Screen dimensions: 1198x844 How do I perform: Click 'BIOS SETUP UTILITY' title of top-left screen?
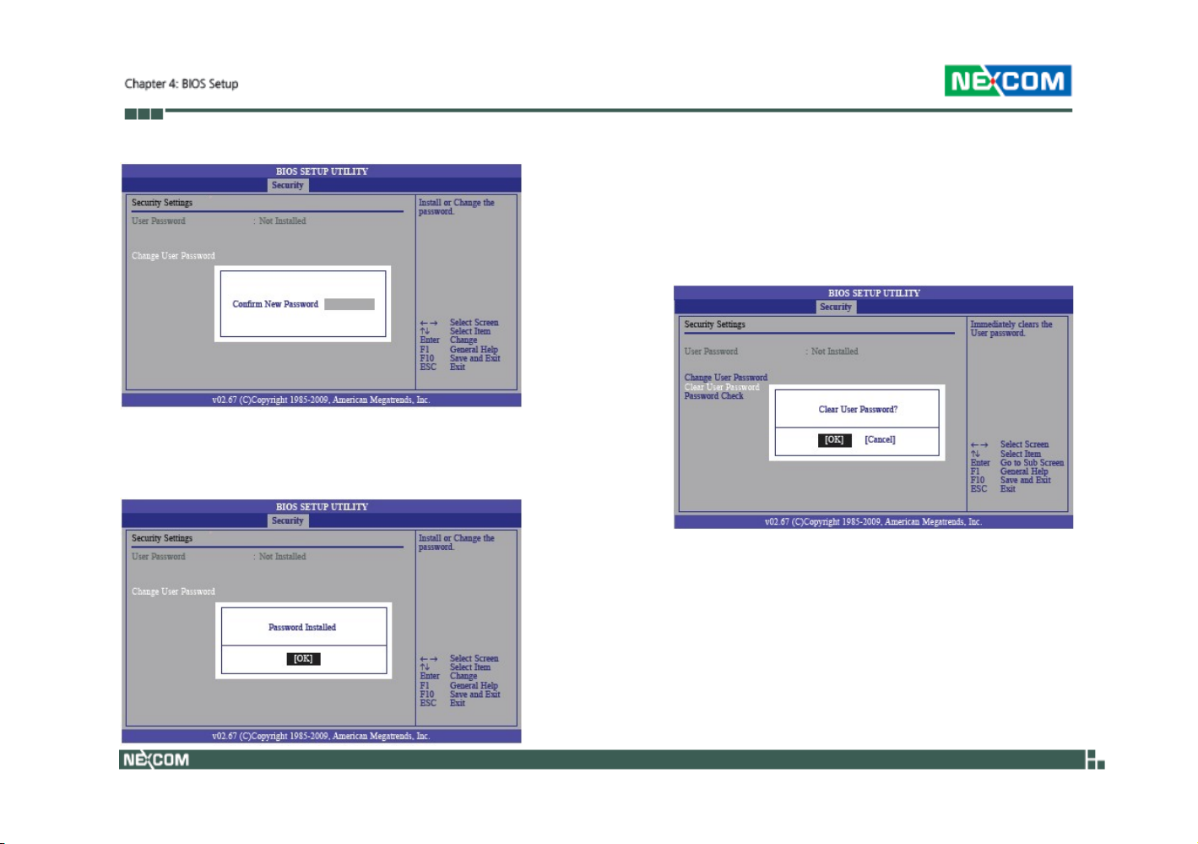[x=322, y=172]
